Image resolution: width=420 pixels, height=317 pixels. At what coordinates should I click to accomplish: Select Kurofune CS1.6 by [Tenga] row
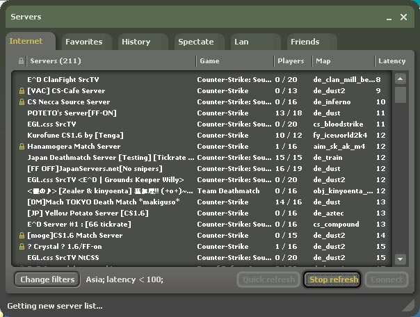tap(202, 136)
